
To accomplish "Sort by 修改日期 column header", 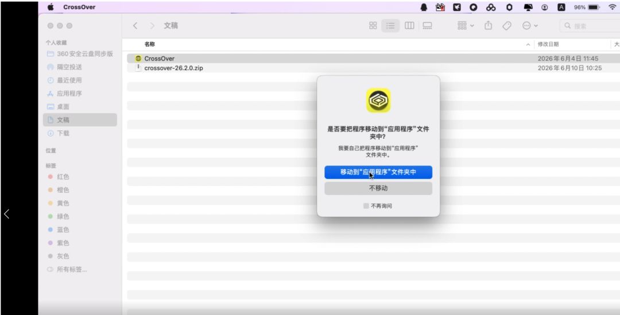I will coord(548,44).
